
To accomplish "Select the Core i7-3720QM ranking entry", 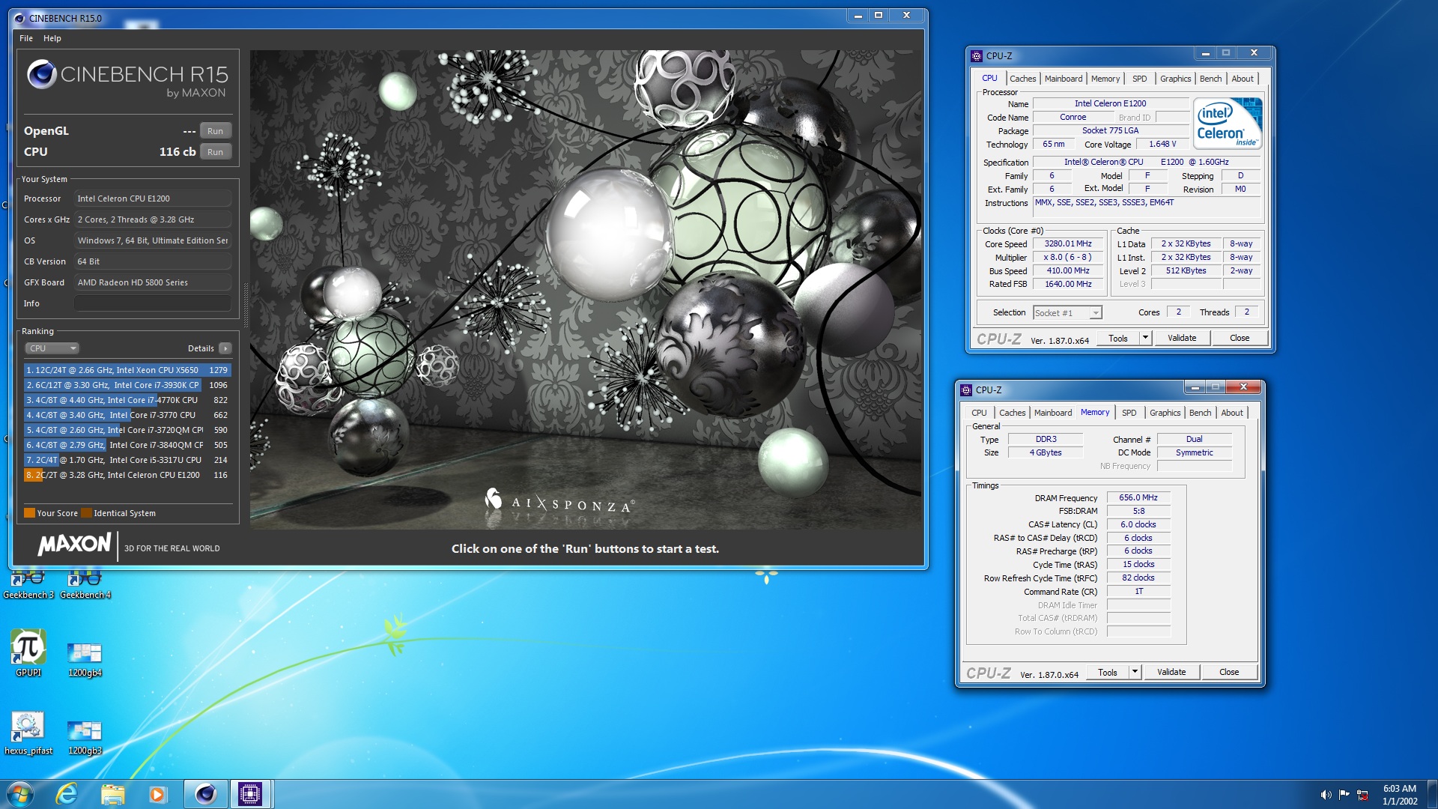I will (127, 430).
